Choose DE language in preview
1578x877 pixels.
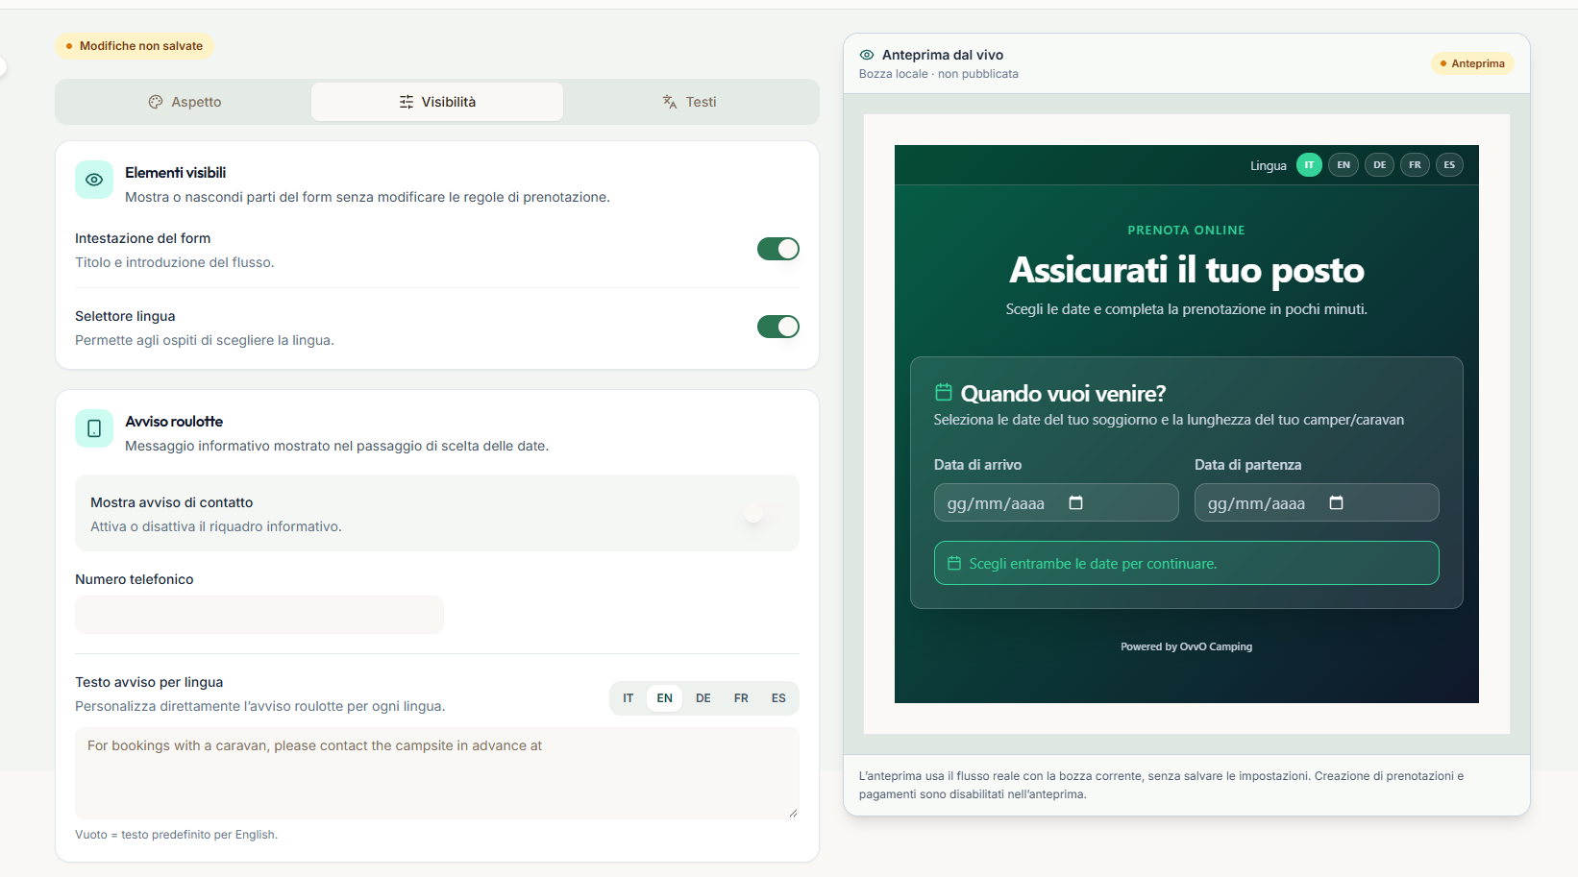(x=1379, y=165)
